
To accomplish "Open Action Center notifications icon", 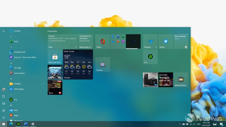I will coord(221,124).
